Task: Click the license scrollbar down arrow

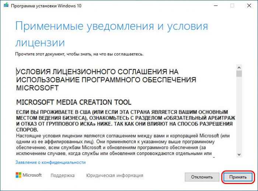Action: [239, 155]
